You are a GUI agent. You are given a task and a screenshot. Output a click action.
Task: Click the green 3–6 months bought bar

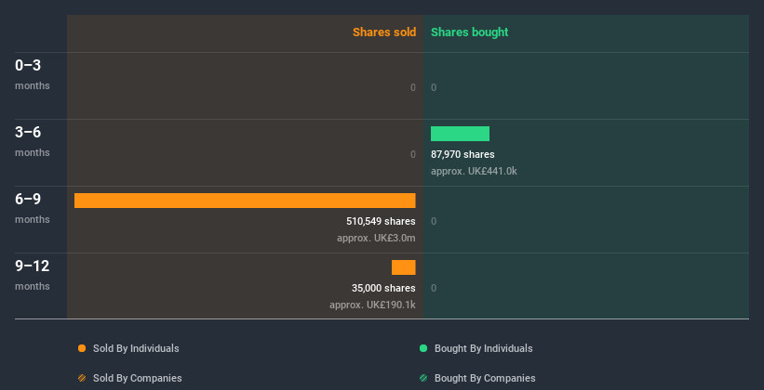pos(460,134)
